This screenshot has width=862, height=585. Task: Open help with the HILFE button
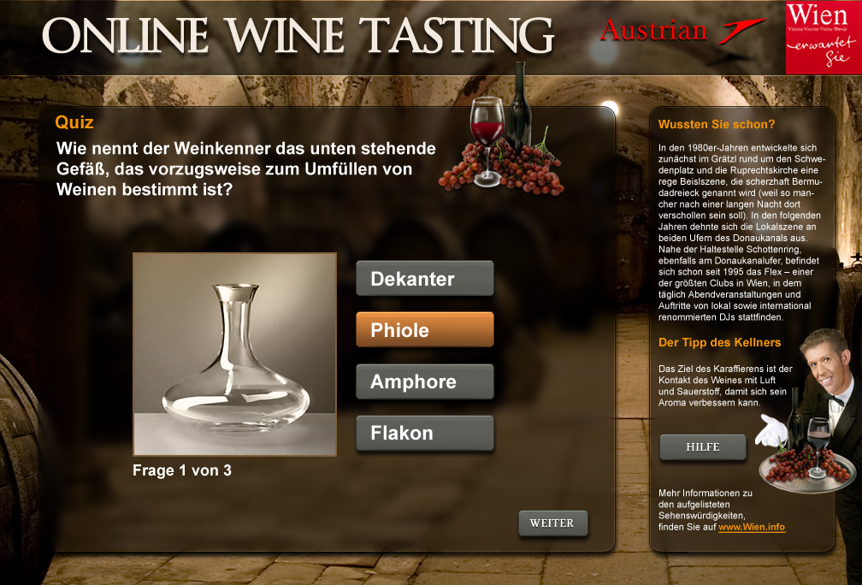pos(703,447)
